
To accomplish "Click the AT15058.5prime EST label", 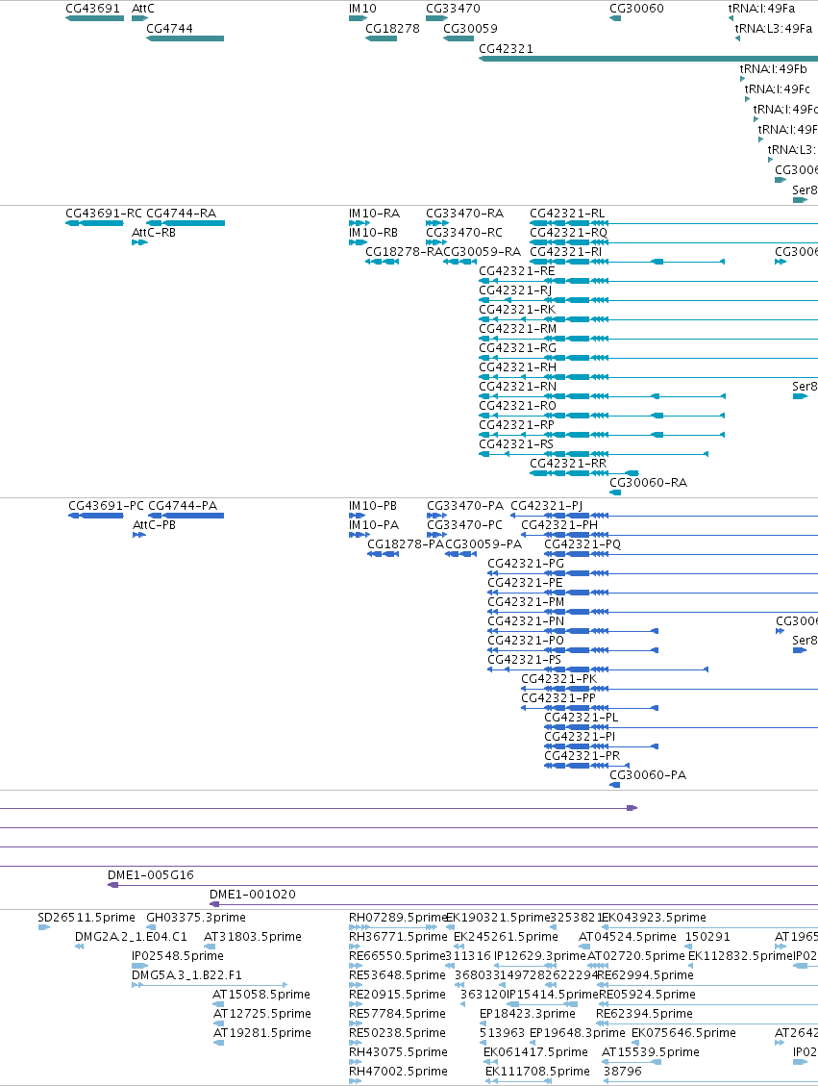I will pyautogui.click(x=261, y=995).
